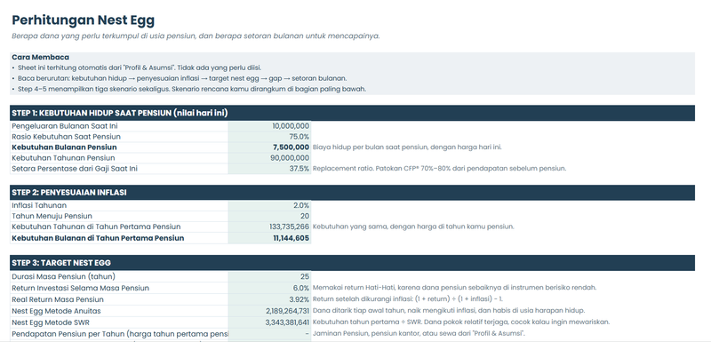This screenshot has height=342, width=711.
Task: Click the note 'Kebutuhan yang sama, dengan harga'
Action: pyautogui.click(x=413, y=227)
